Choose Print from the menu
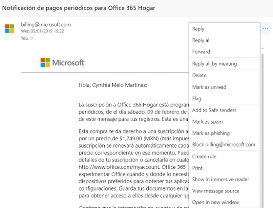Viewport: 273px width, 208px height. (x=224, y=168)
